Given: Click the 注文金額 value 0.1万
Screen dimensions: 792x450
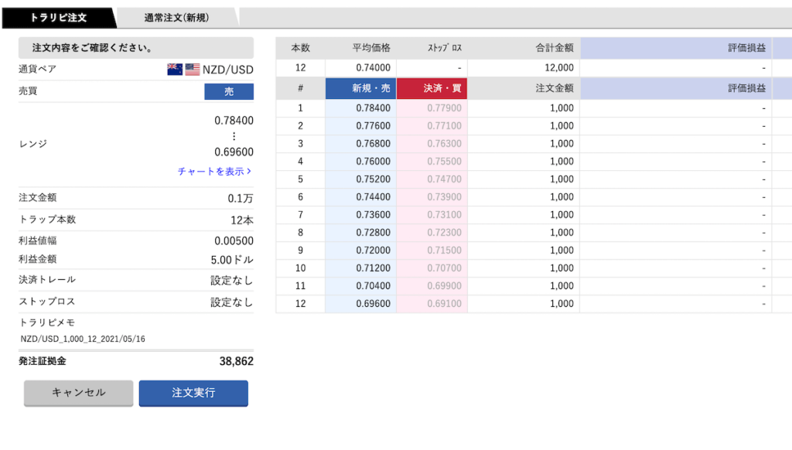Looking at the screenshot, I should (241, 199).
